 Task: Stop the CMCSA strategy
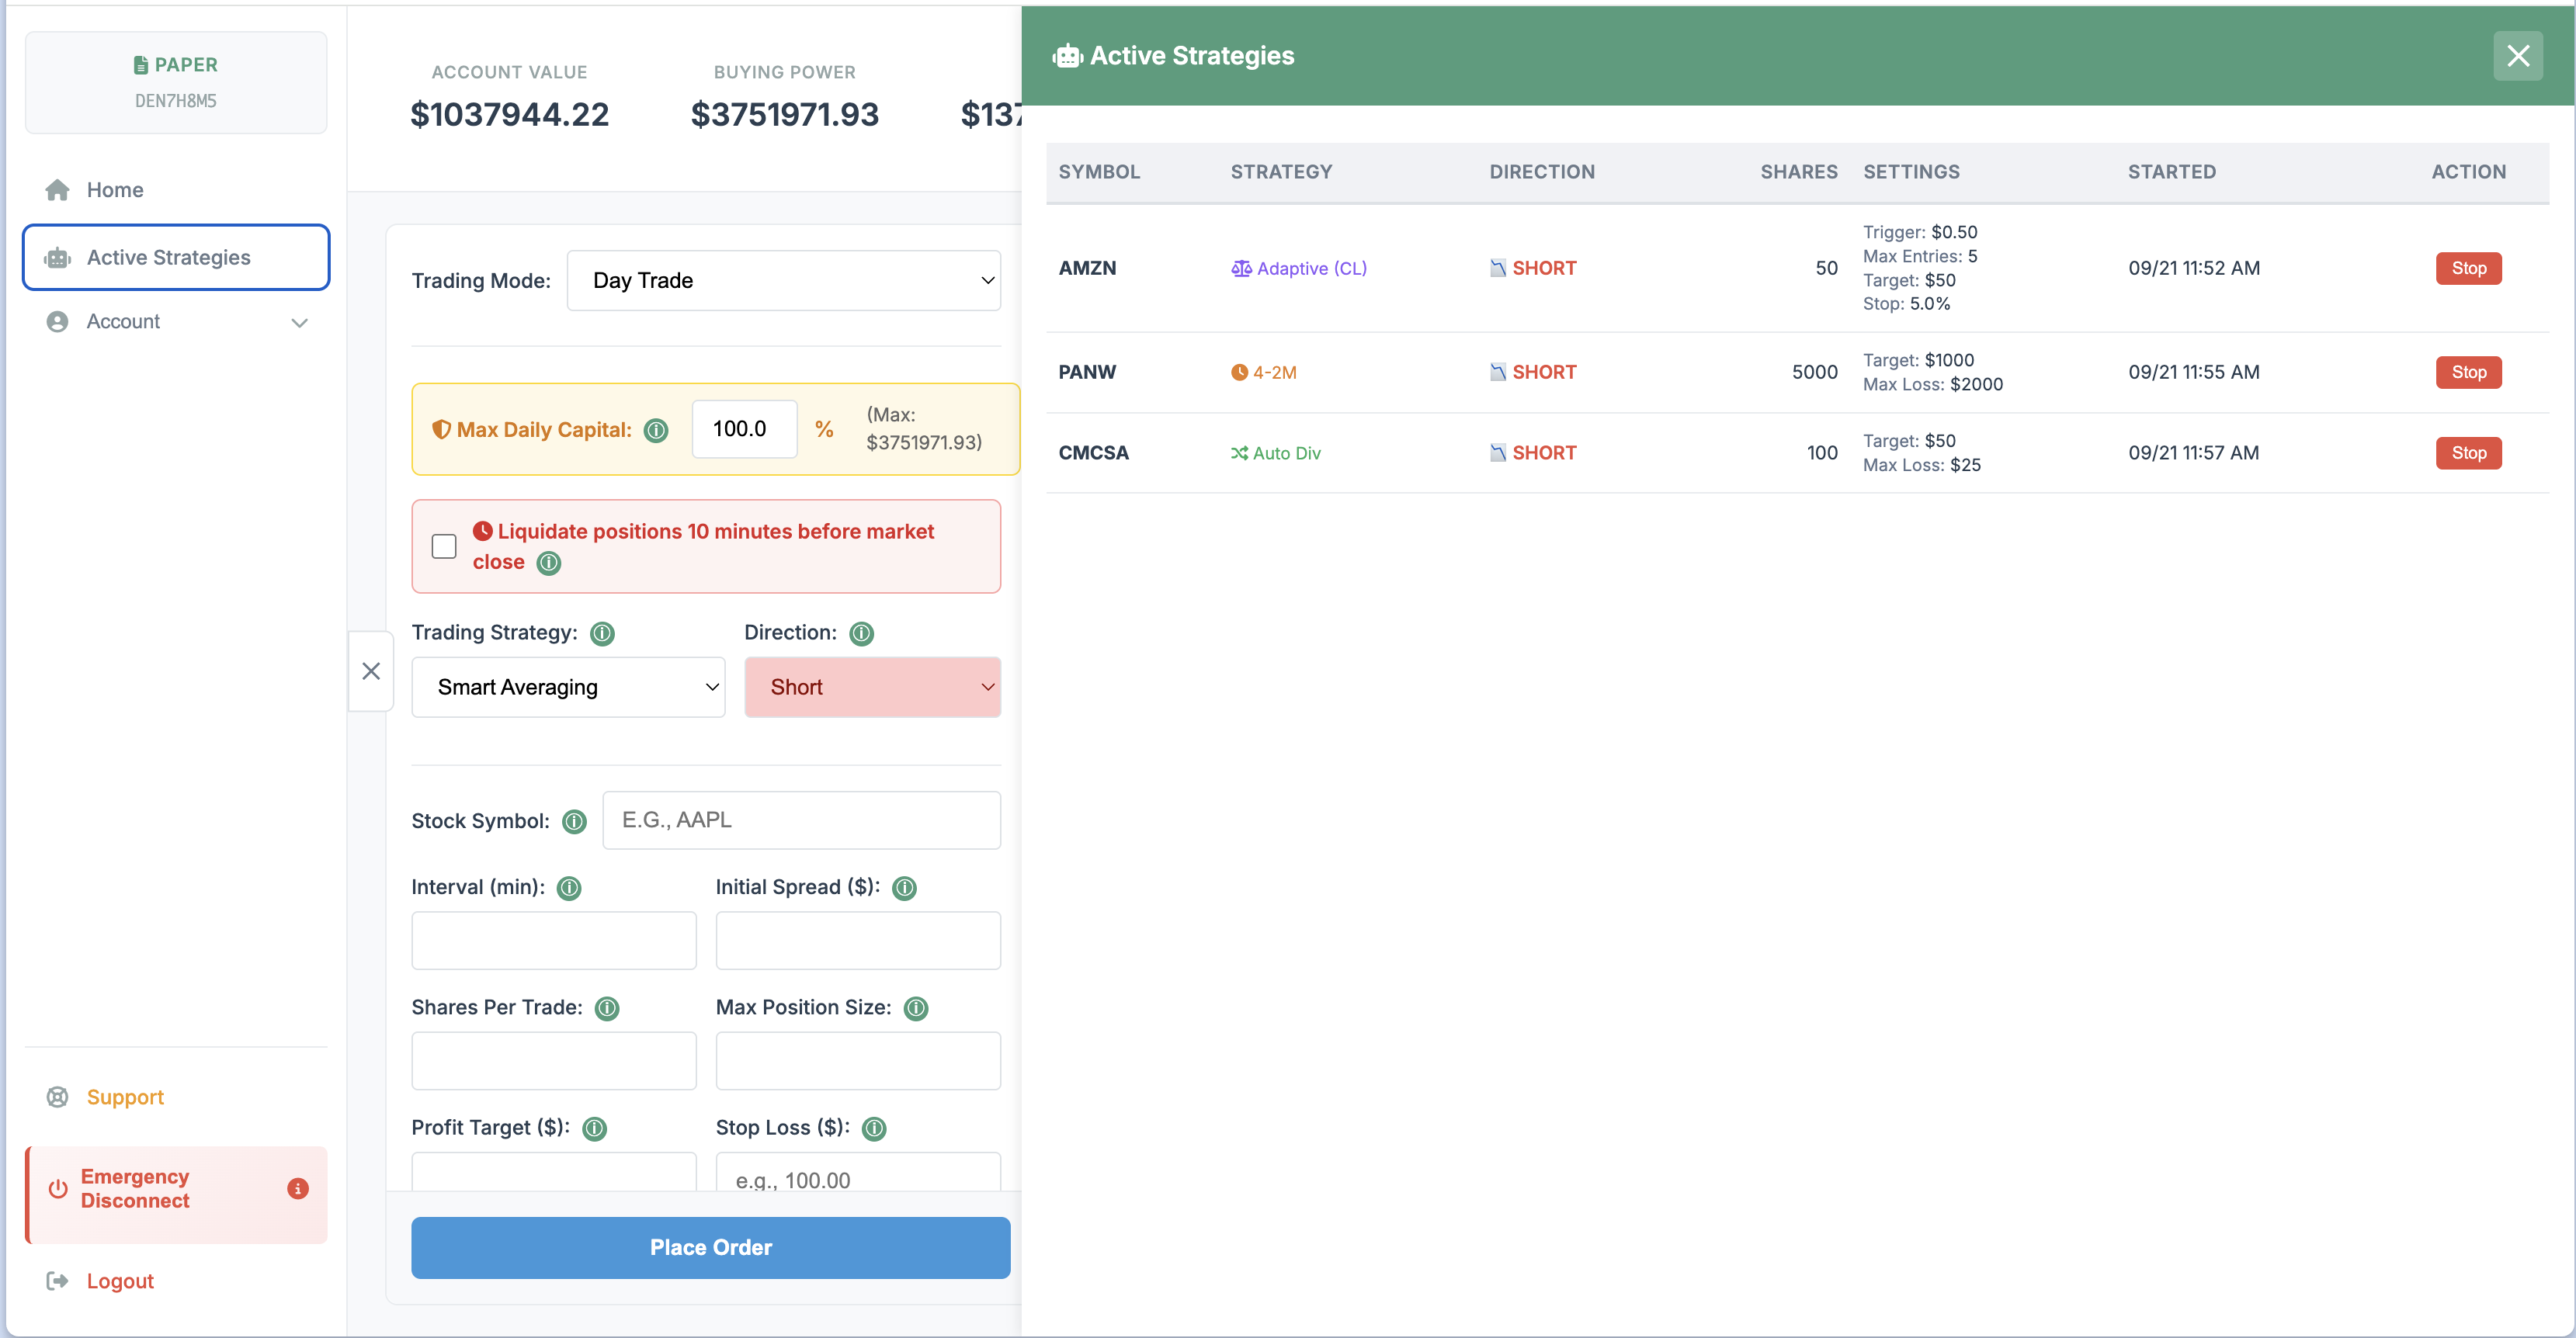tap(2468, 453)
